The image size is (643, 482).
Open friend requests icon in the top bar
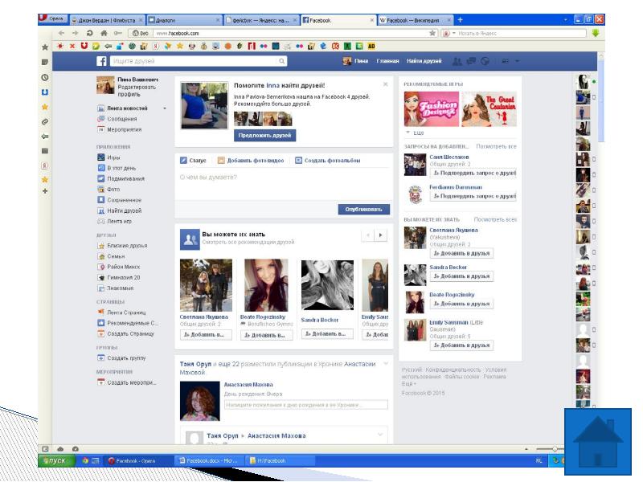point(457,61)
